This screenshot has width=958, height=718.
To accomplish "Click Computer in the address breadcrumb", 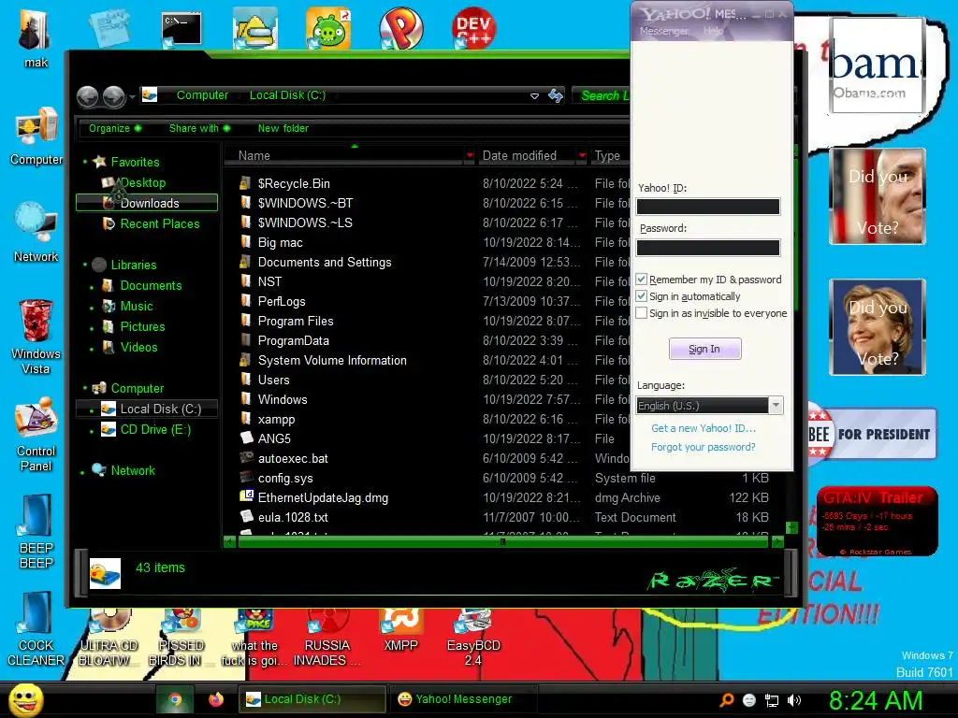I will click(202, 95).
